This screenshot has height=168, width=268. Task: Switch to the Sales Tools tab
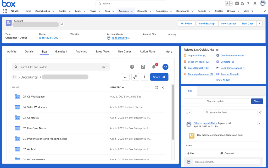pos(102,51)
